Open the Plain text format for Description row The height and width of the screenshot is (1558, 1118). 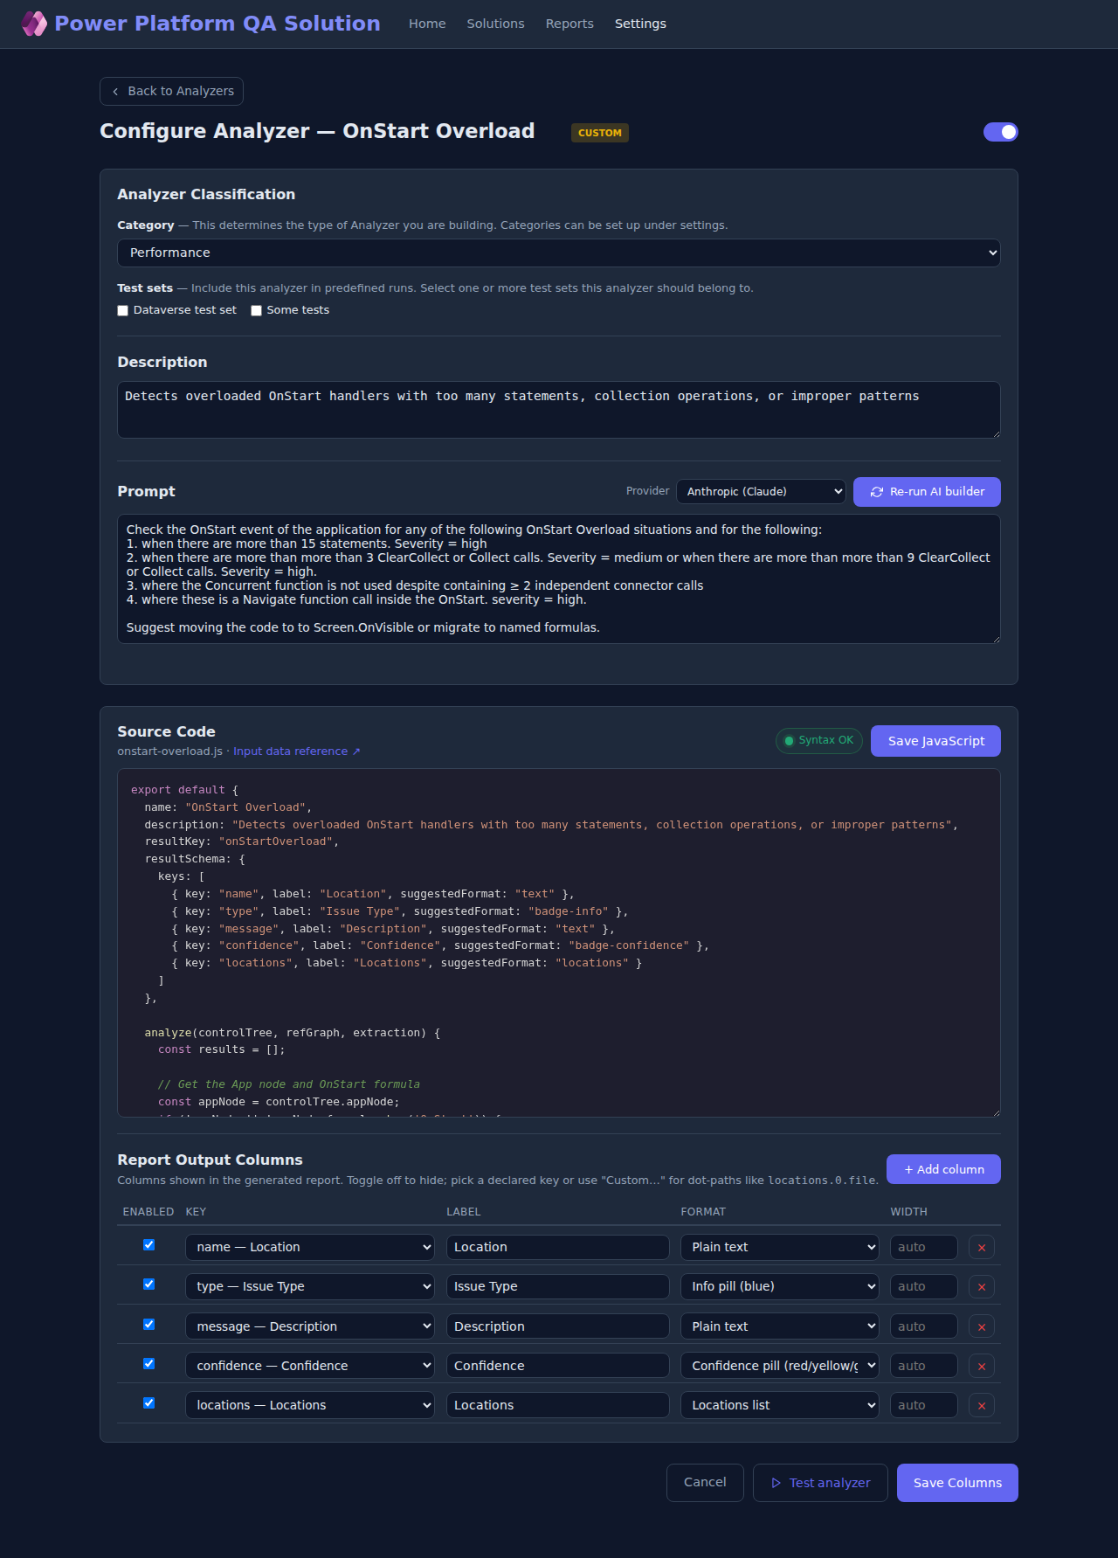coord(780,1326)
